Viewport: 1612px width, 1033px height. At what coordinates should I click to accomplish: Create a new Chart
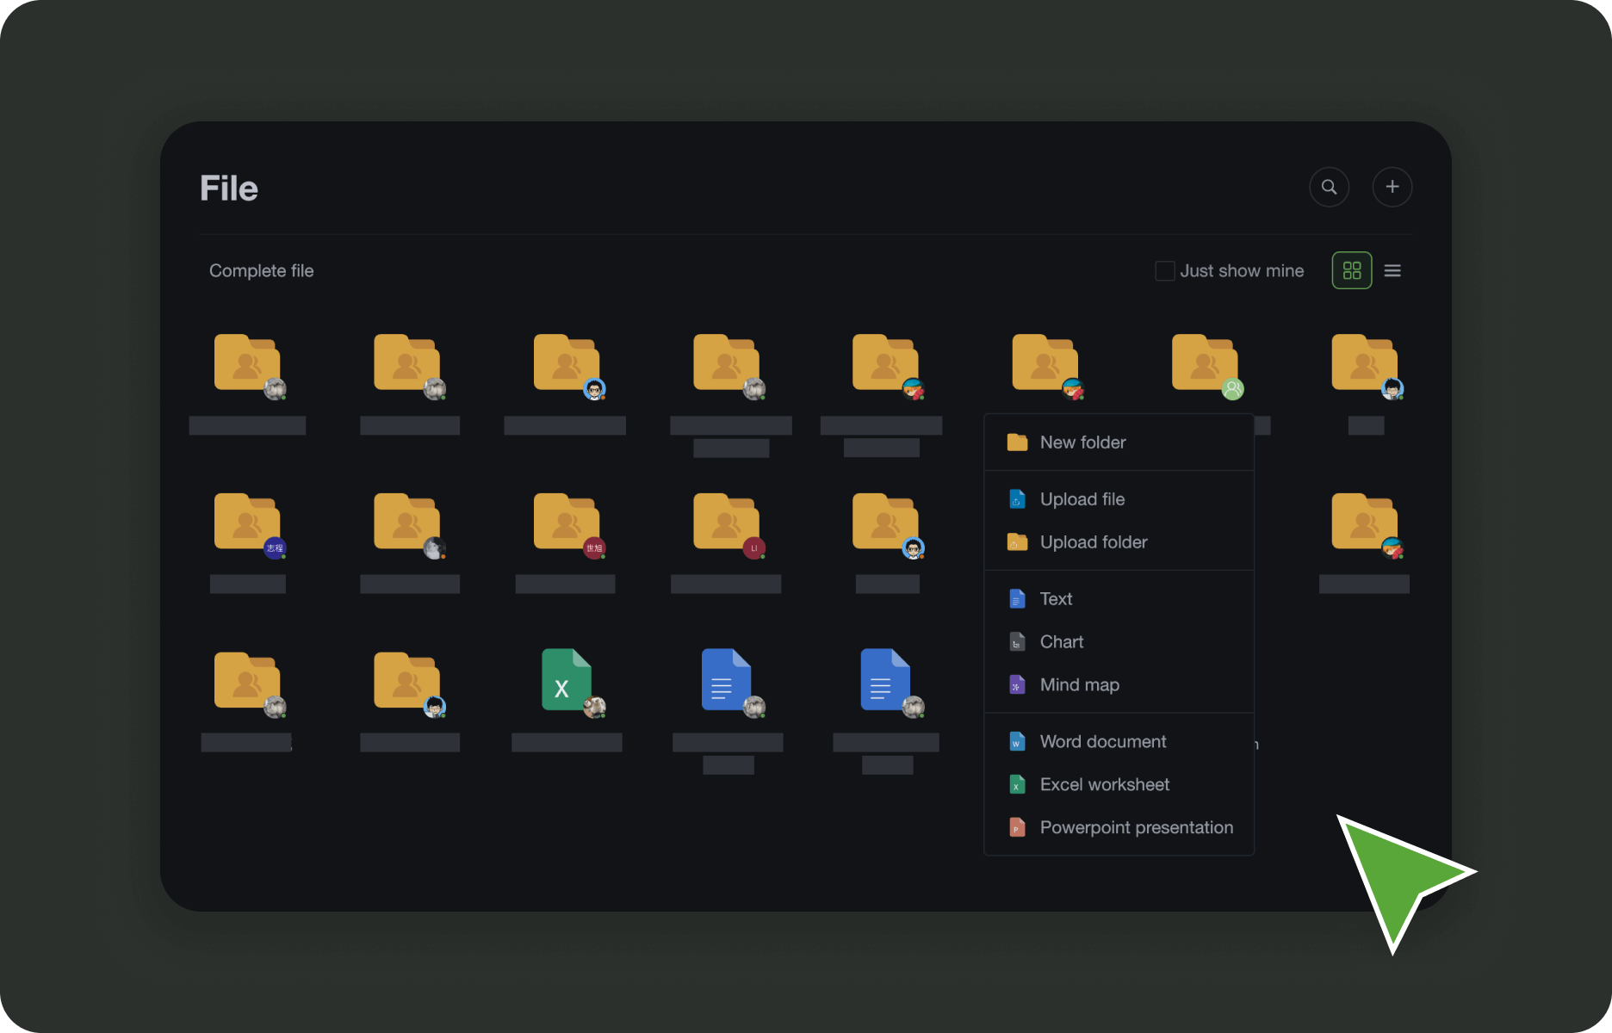(1061, 642)
